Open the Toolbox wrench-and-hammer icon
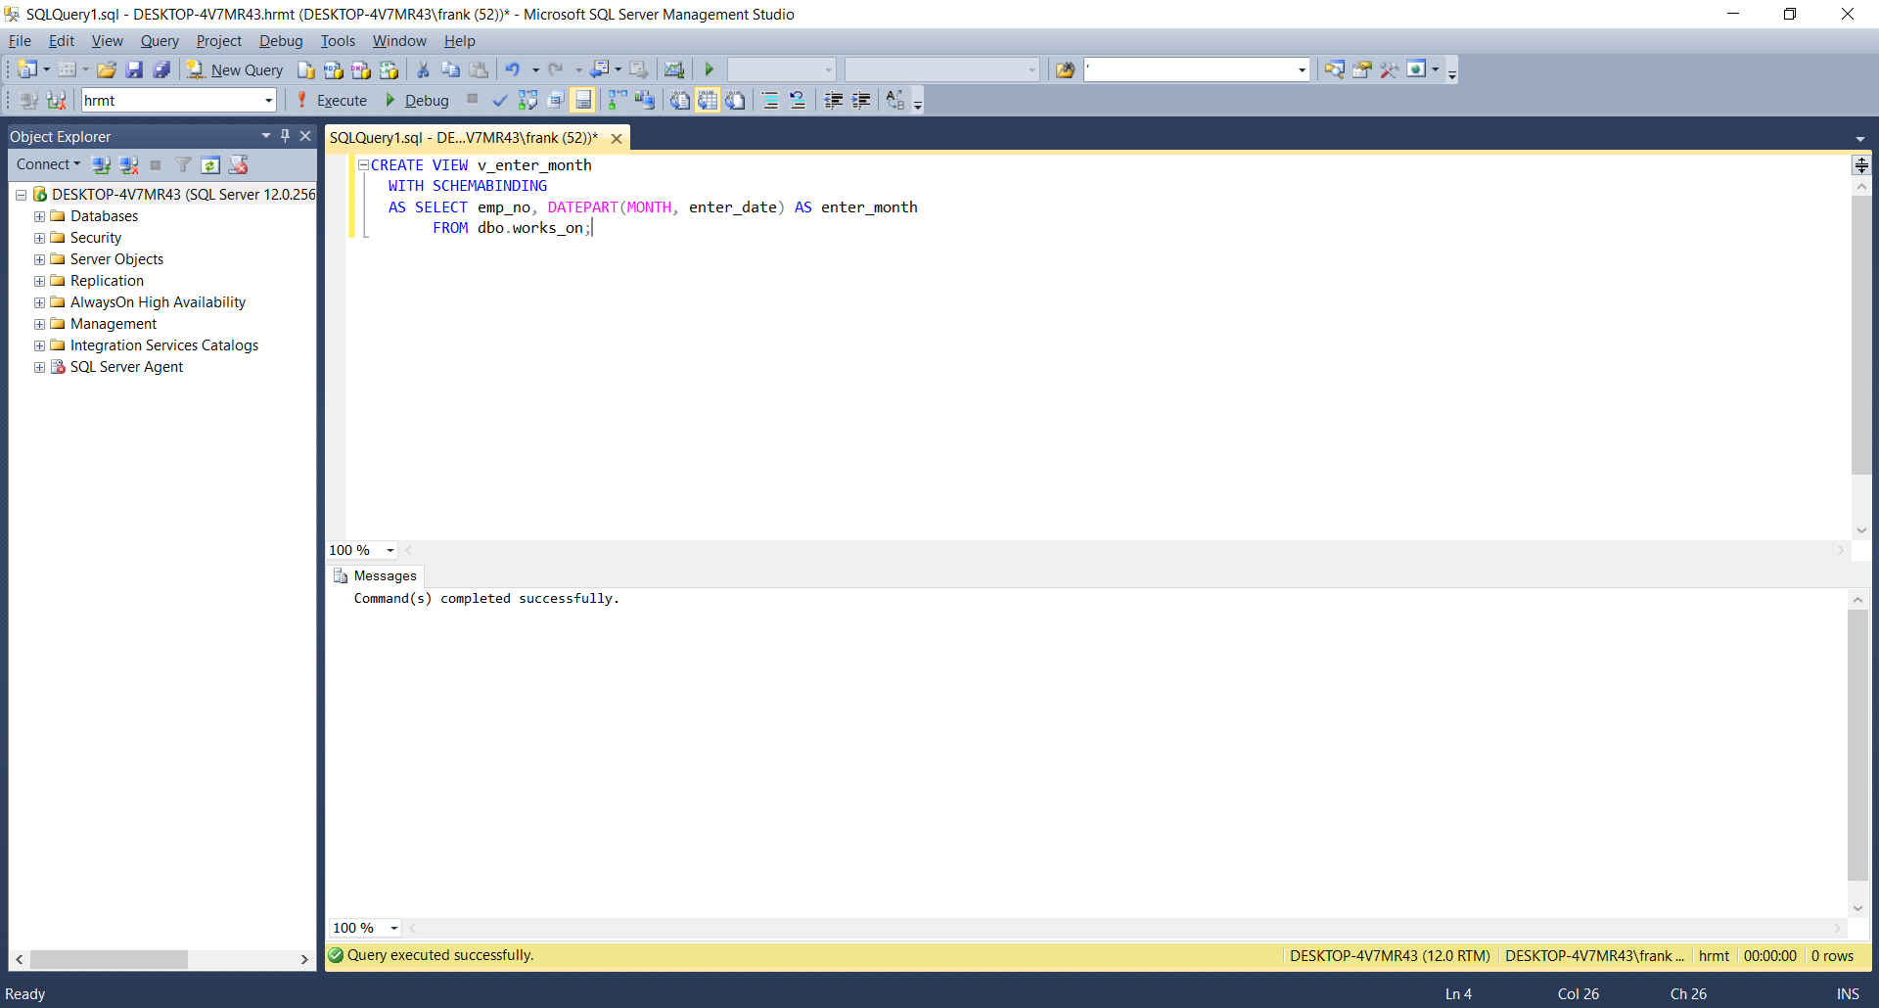1879x1008 pixels. [1389, 69]
